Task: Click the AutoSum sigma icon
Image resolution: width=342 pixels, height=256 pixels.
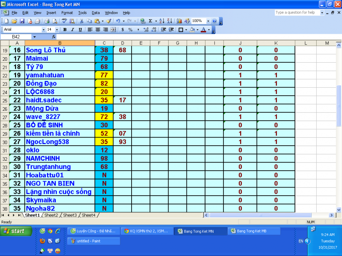Action: tap(150, 21)
